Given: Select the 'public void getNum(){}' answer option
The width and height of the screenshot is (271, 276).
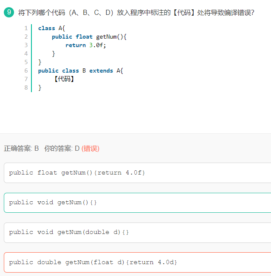Looking at the screenshot, I should coord(137,203).
